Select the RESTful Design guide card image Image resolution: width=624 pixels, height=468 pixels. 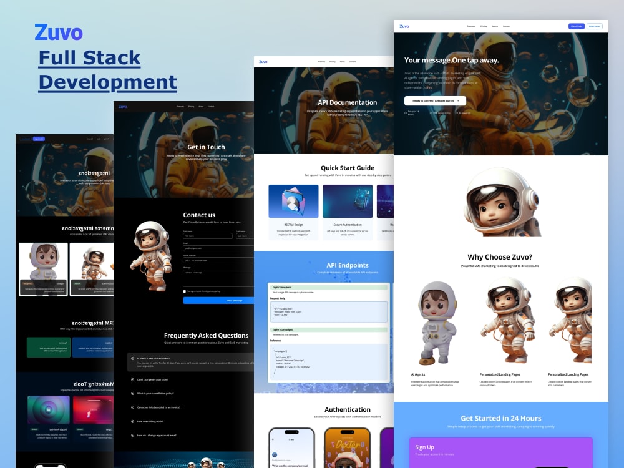293,201
